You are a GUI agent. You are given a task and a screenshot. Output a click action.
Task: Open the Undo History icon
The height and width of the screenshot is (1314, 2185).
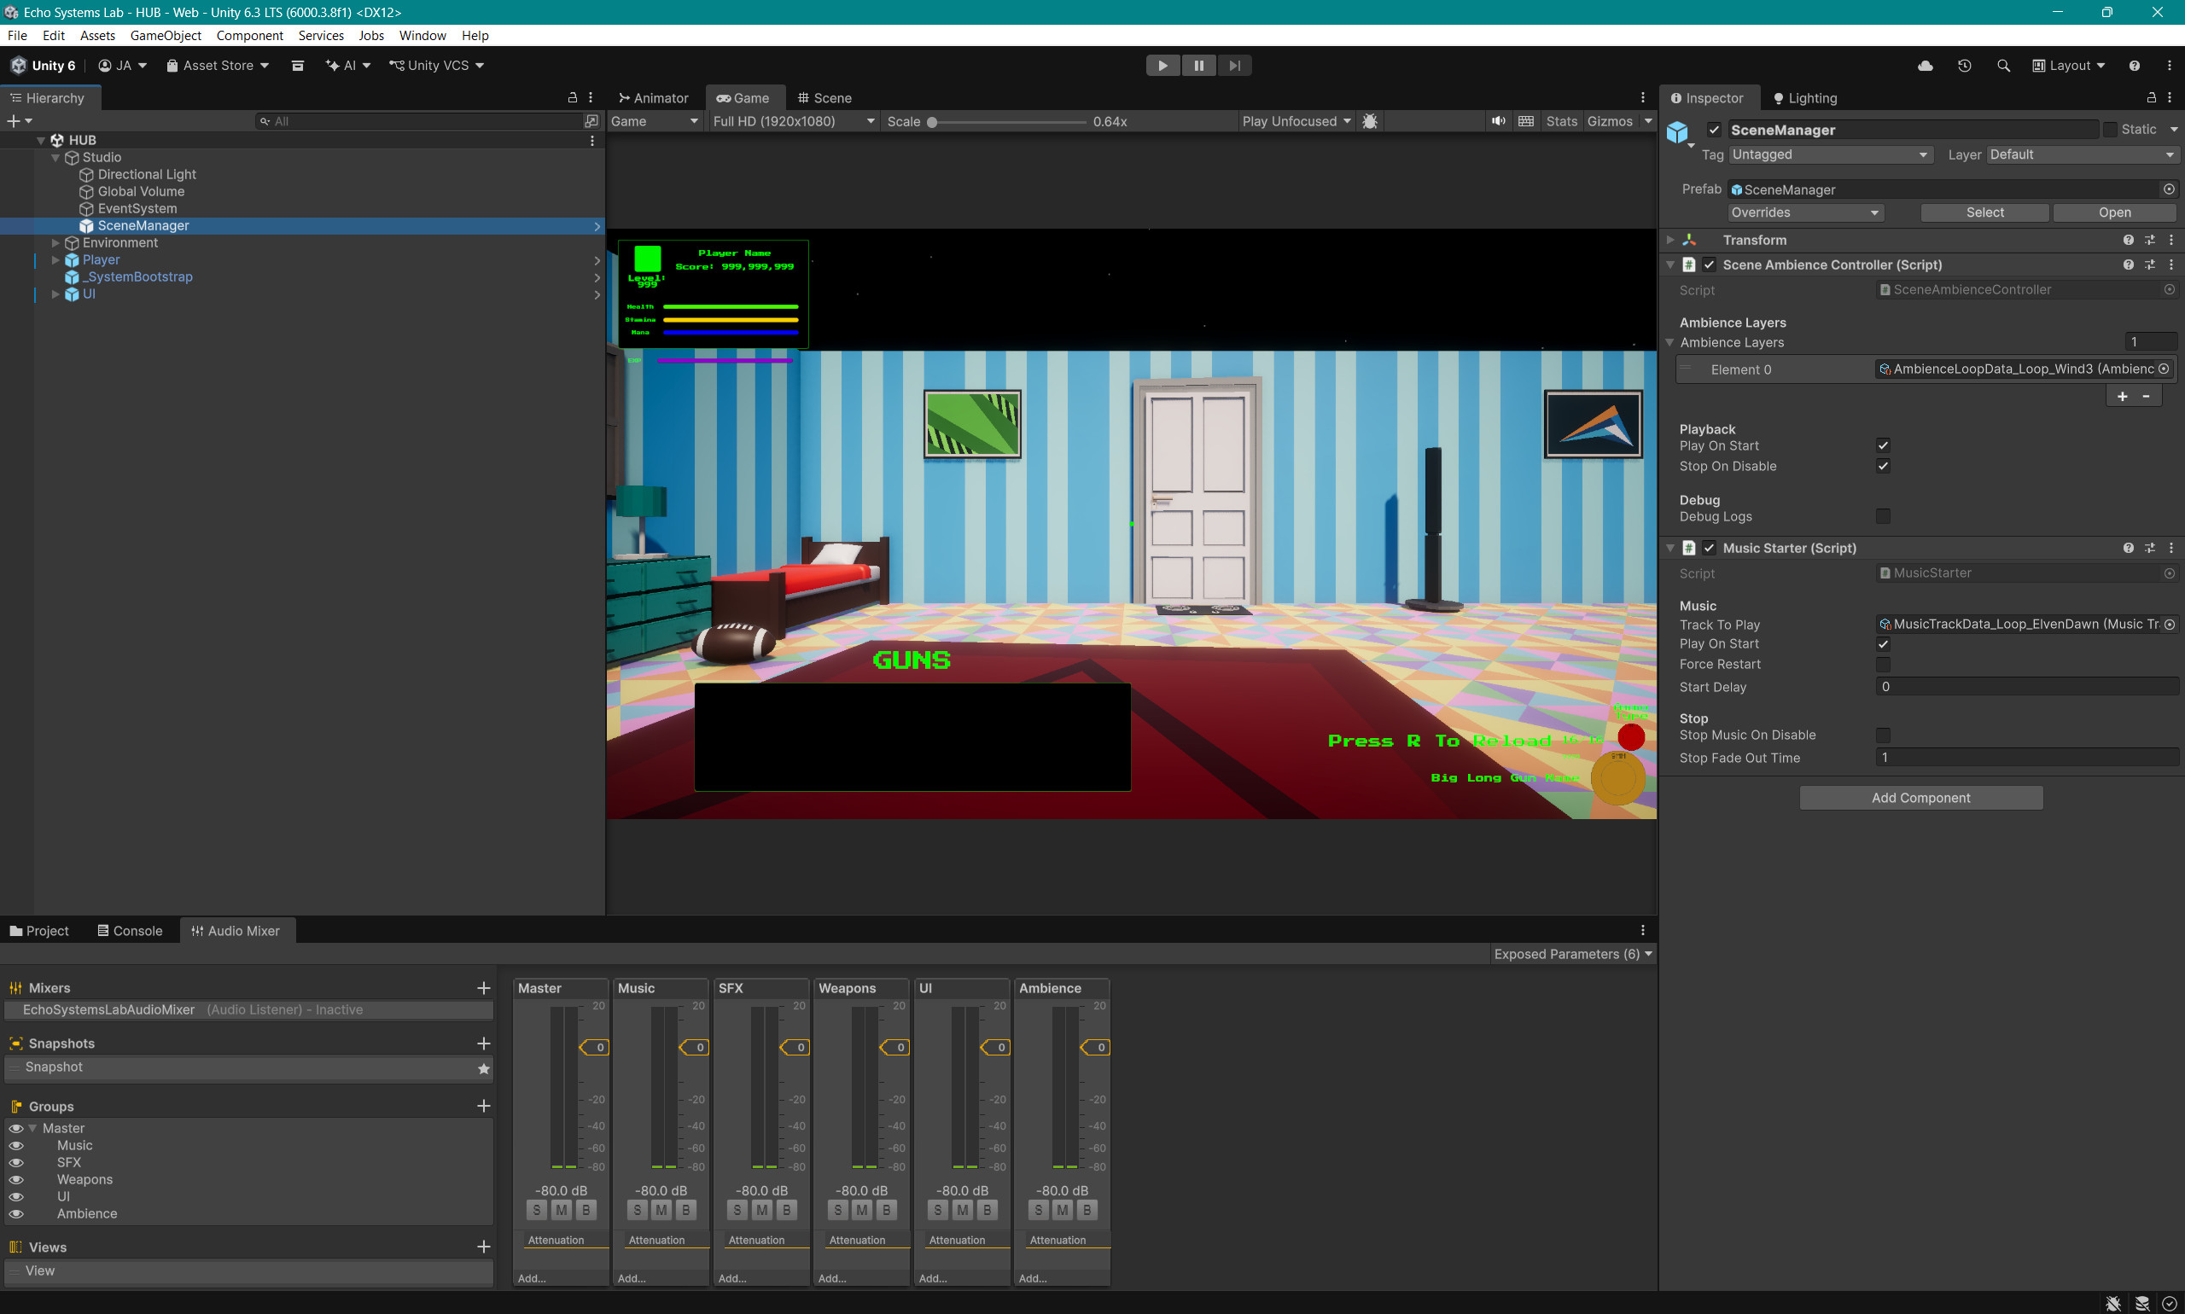[1964, 66]
